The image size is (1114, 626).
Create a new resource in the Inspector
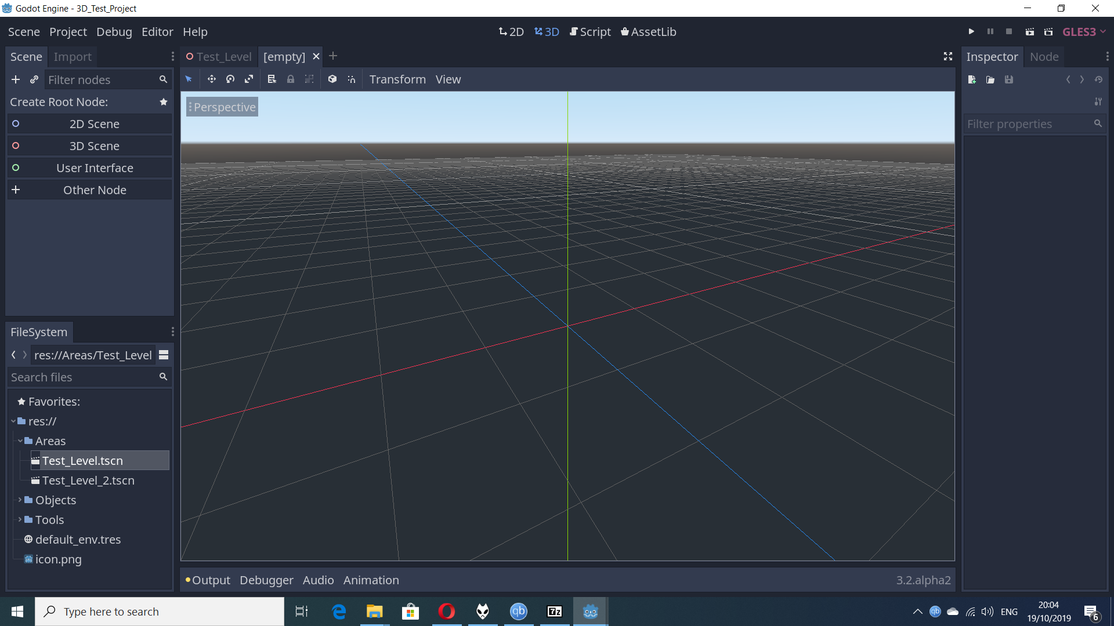click(971, 79)
